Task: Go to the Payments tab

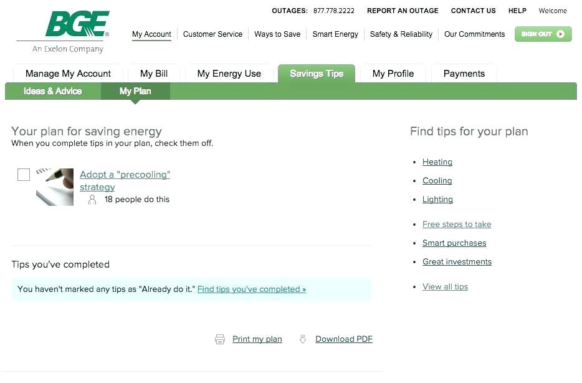Action: click(464, 74)
